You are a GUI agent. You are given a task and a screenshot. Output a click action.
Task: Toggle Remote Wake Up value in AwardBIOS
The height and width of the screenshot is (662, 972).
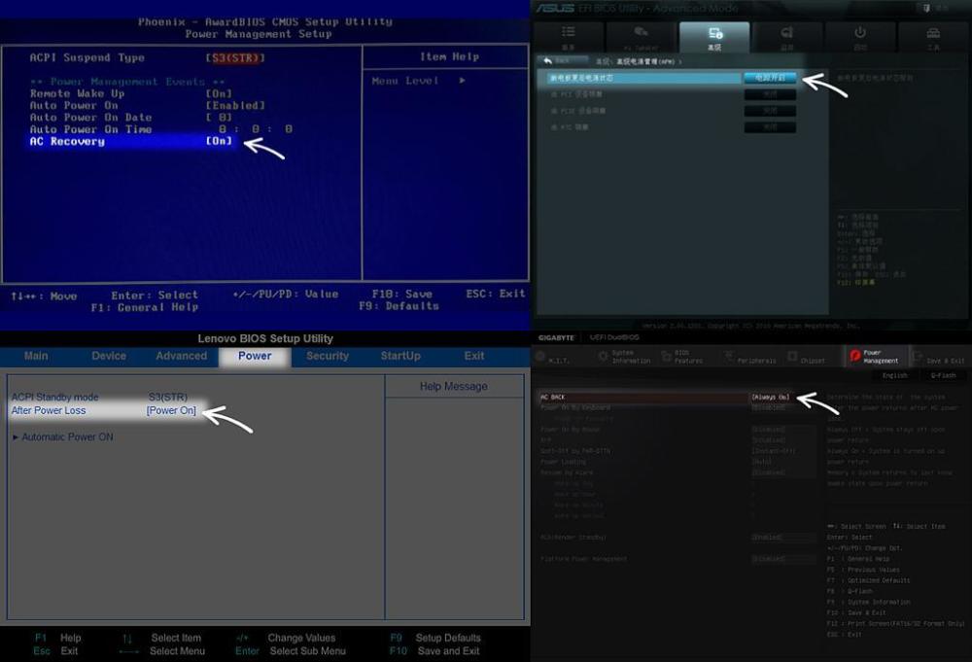pos(219,93)
